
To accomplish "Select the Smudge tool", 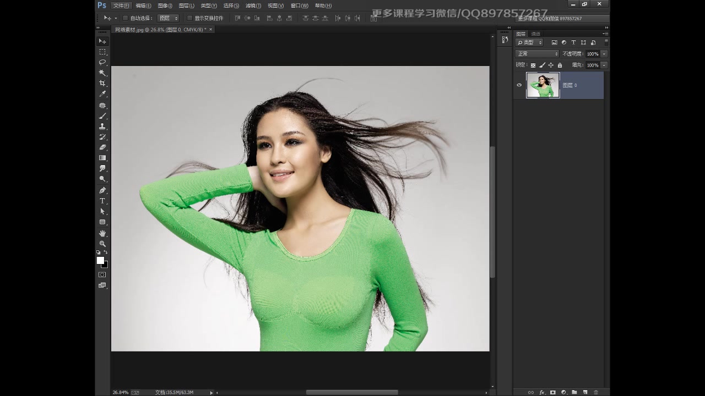I will 102,168.
